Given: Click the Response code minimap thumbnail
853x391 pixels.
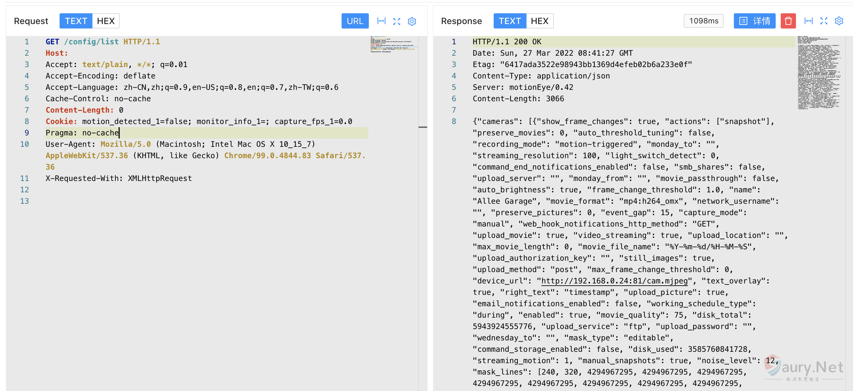Looking at the screenshot, I should point(818,73).
